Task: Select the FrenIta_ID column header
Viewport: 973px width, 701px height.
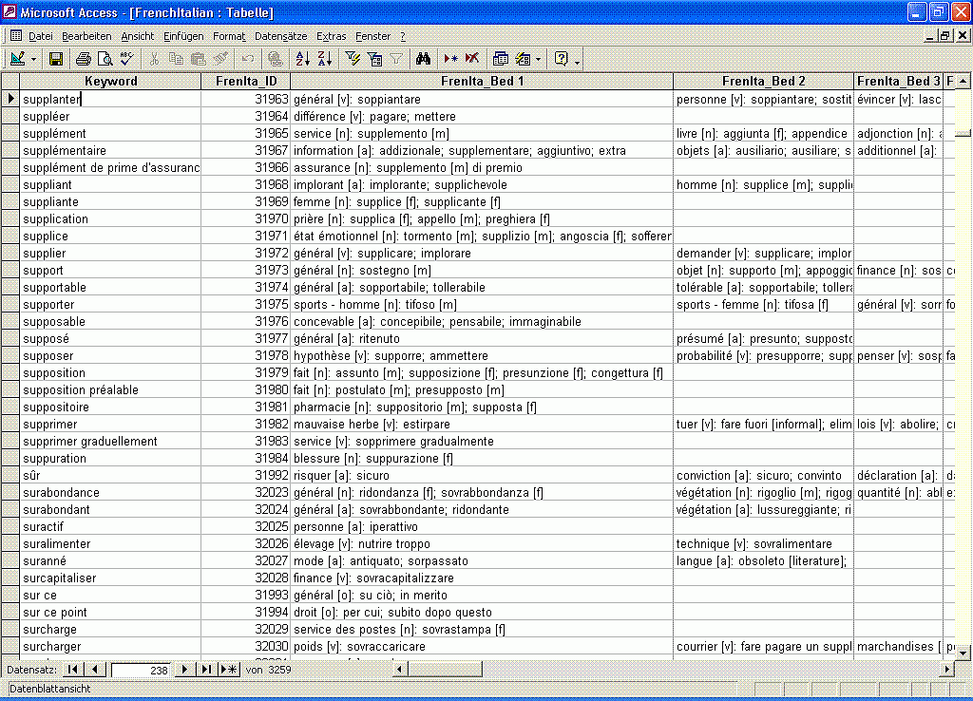Action: 246,82
